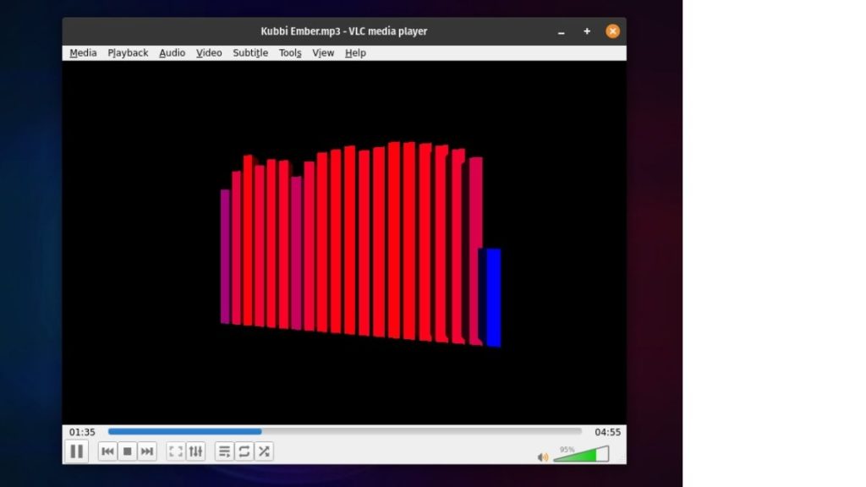Click the 04:55 total time label
The width and height of the screenshot is (866, 487).
tap(607, 432)
